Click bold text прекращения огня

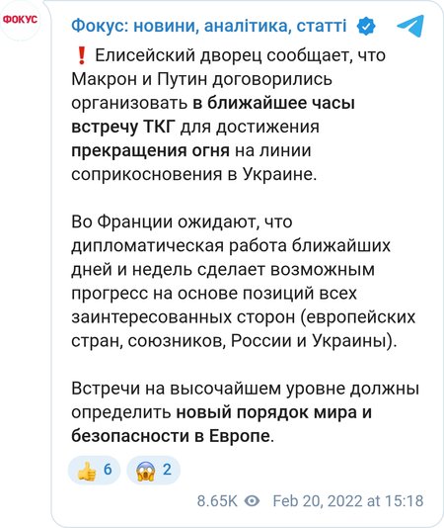pyautogui.click(x=150, y=151)
